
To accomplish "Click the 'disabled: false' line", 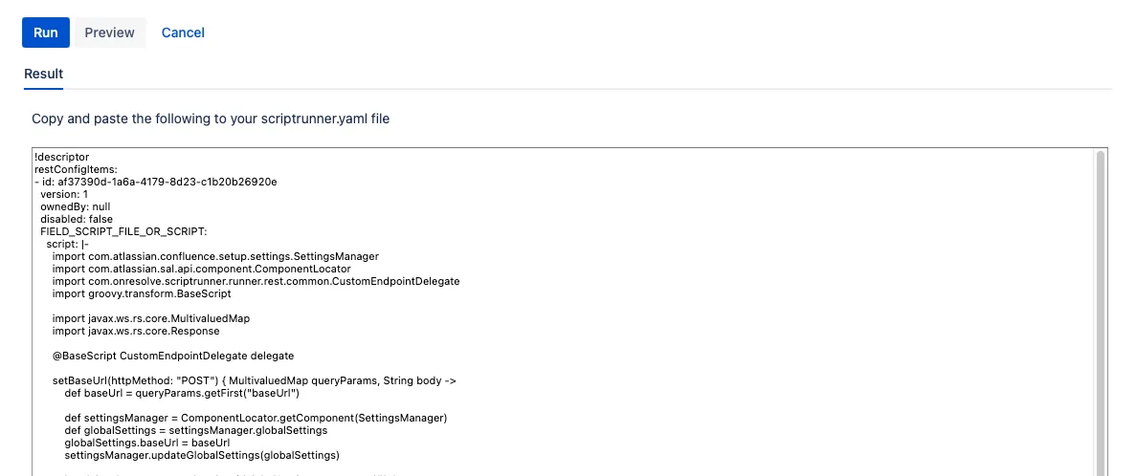I will pos(77,219).
